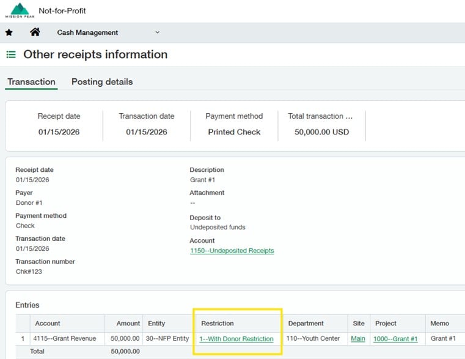The image size is (465, 359).
Task: Select row number 1 in Entries table
Action: point(23,338)
